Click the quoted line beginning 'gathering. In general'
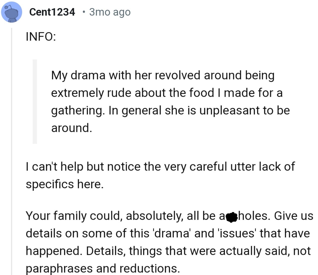 click(x=170, y=110)
